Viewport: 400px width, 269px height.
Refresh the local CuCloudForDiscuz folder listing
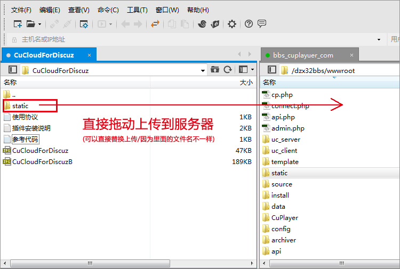tap(228, 70)
